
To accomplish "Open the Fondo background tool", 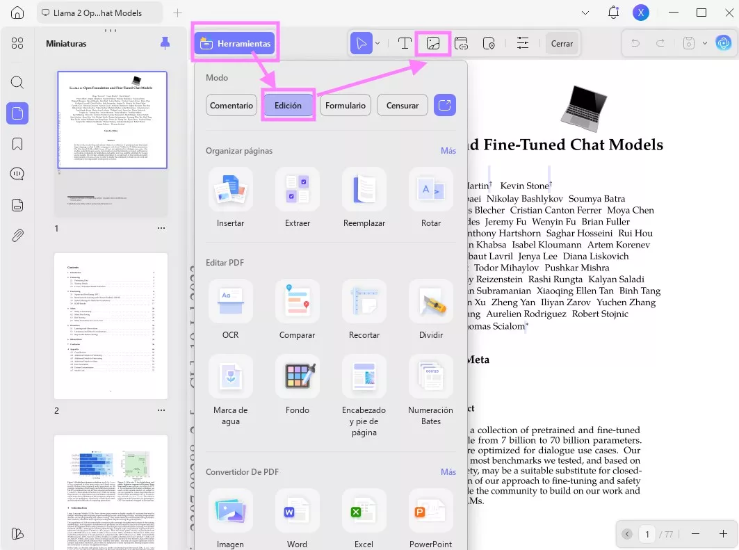I will coord(298,385).
